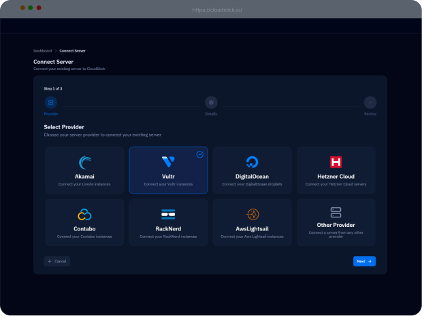
Task: Click the Provider step icon
Action: (50, 103)
